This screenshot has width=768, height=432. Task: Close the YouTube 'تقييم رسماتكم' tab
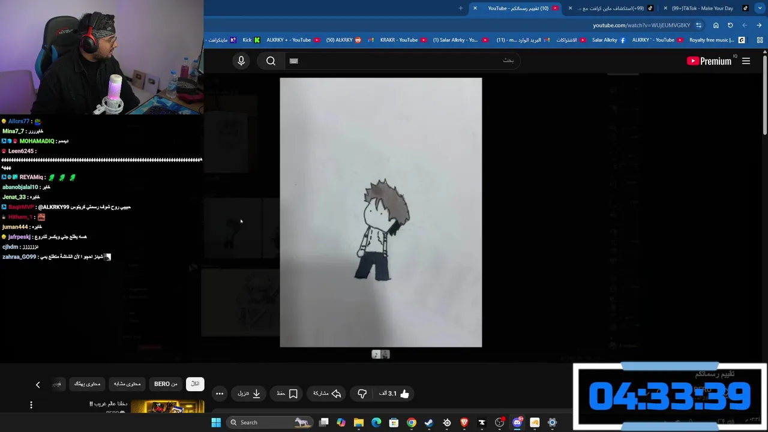coord(475,8)
